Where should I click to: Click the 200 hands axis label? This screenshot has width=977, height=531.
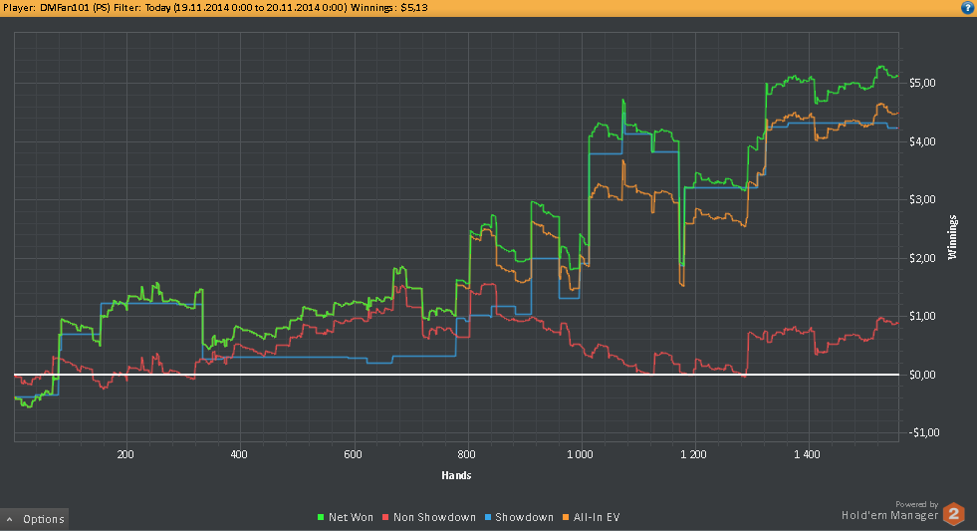pos(125,454)
